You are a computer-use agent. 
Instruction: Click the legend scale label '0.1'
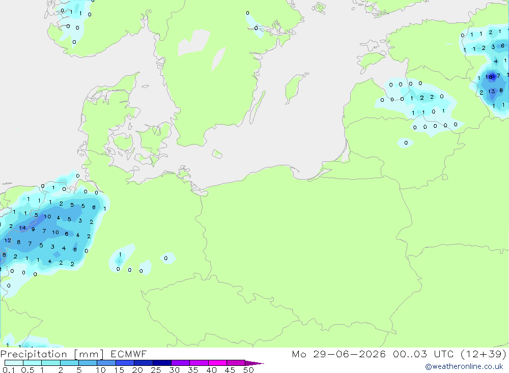tap(9, 370)
